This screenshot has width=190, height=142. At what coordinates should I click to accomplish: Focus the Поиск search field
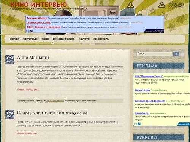point(154,54)
